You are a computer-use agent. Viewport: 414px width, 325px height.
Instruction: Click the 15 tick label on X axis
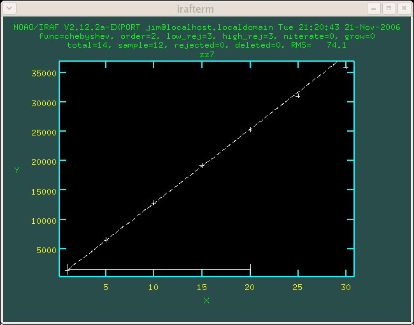tap(202, 287)
